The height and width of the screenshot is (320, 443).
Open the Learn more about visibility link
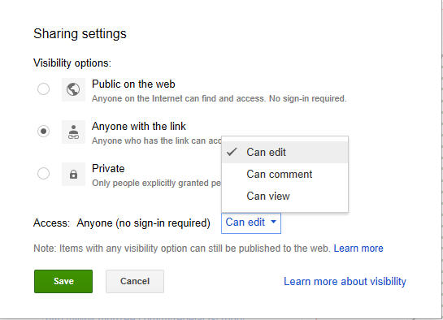coord(345,282)
